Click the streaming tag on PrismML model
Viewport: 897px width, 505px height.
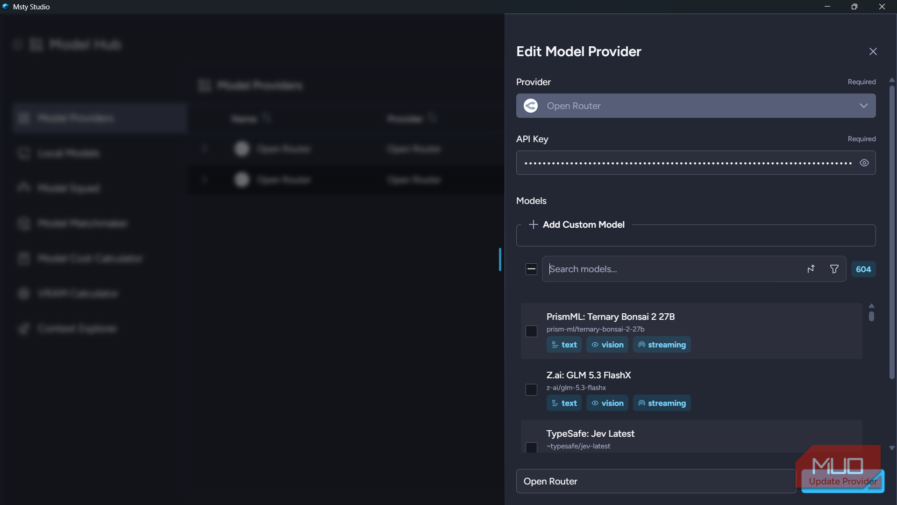[662, 345]
